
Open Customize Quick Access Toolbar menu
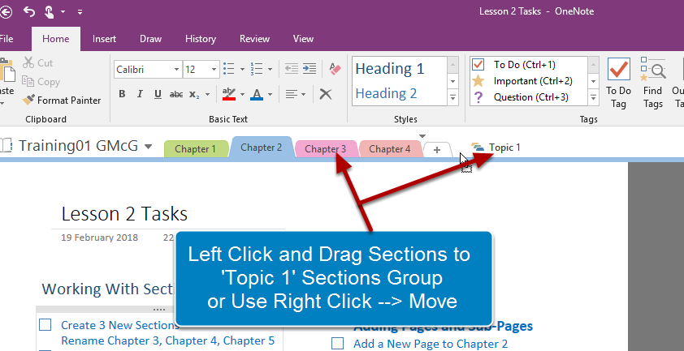tap(80, 12)
